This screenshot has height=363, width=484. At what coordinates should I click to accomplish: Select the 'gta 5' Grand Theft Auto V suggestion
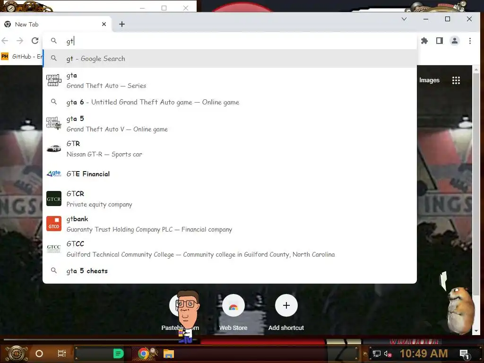[x=230, y=124]
